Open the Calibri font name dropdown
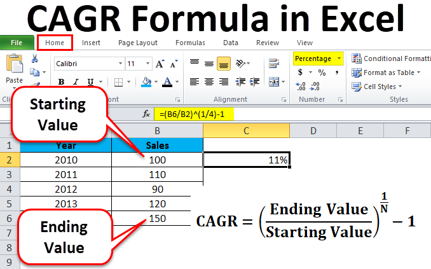Image resolution: width=431 pixels, height=269 pixels. (120, 64)
